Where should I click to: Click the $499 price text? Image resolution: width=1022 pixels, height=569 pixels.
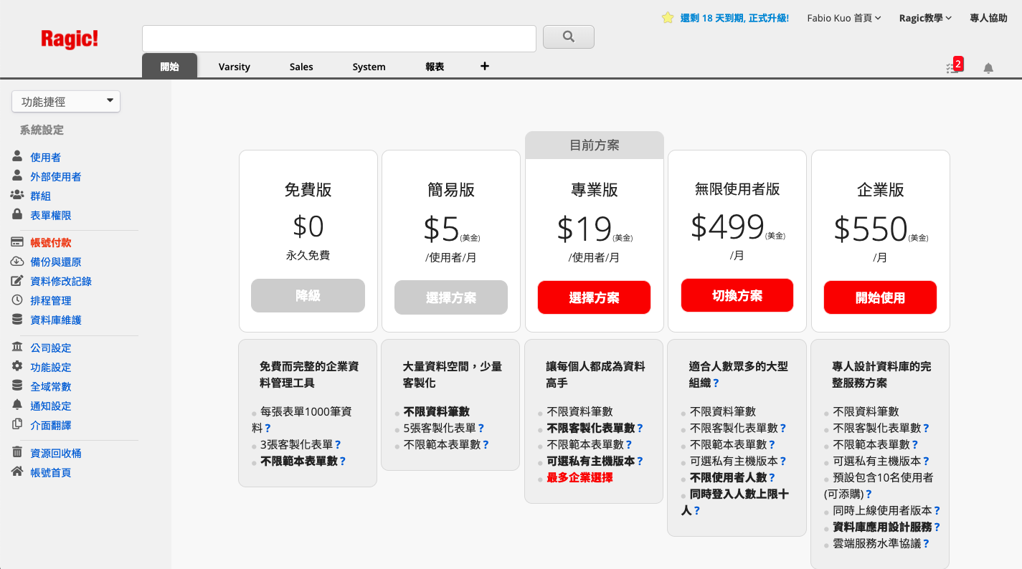tap(727, 226)
